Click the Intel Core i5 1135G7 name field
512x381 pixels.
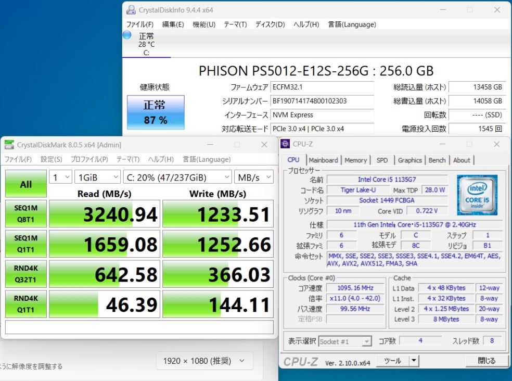[387, 180]
